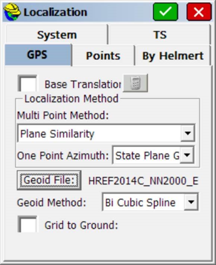Click the Localization title text
Image resolution: width=216 pixels, height=265 pixels.
click(x=55, y=12)
